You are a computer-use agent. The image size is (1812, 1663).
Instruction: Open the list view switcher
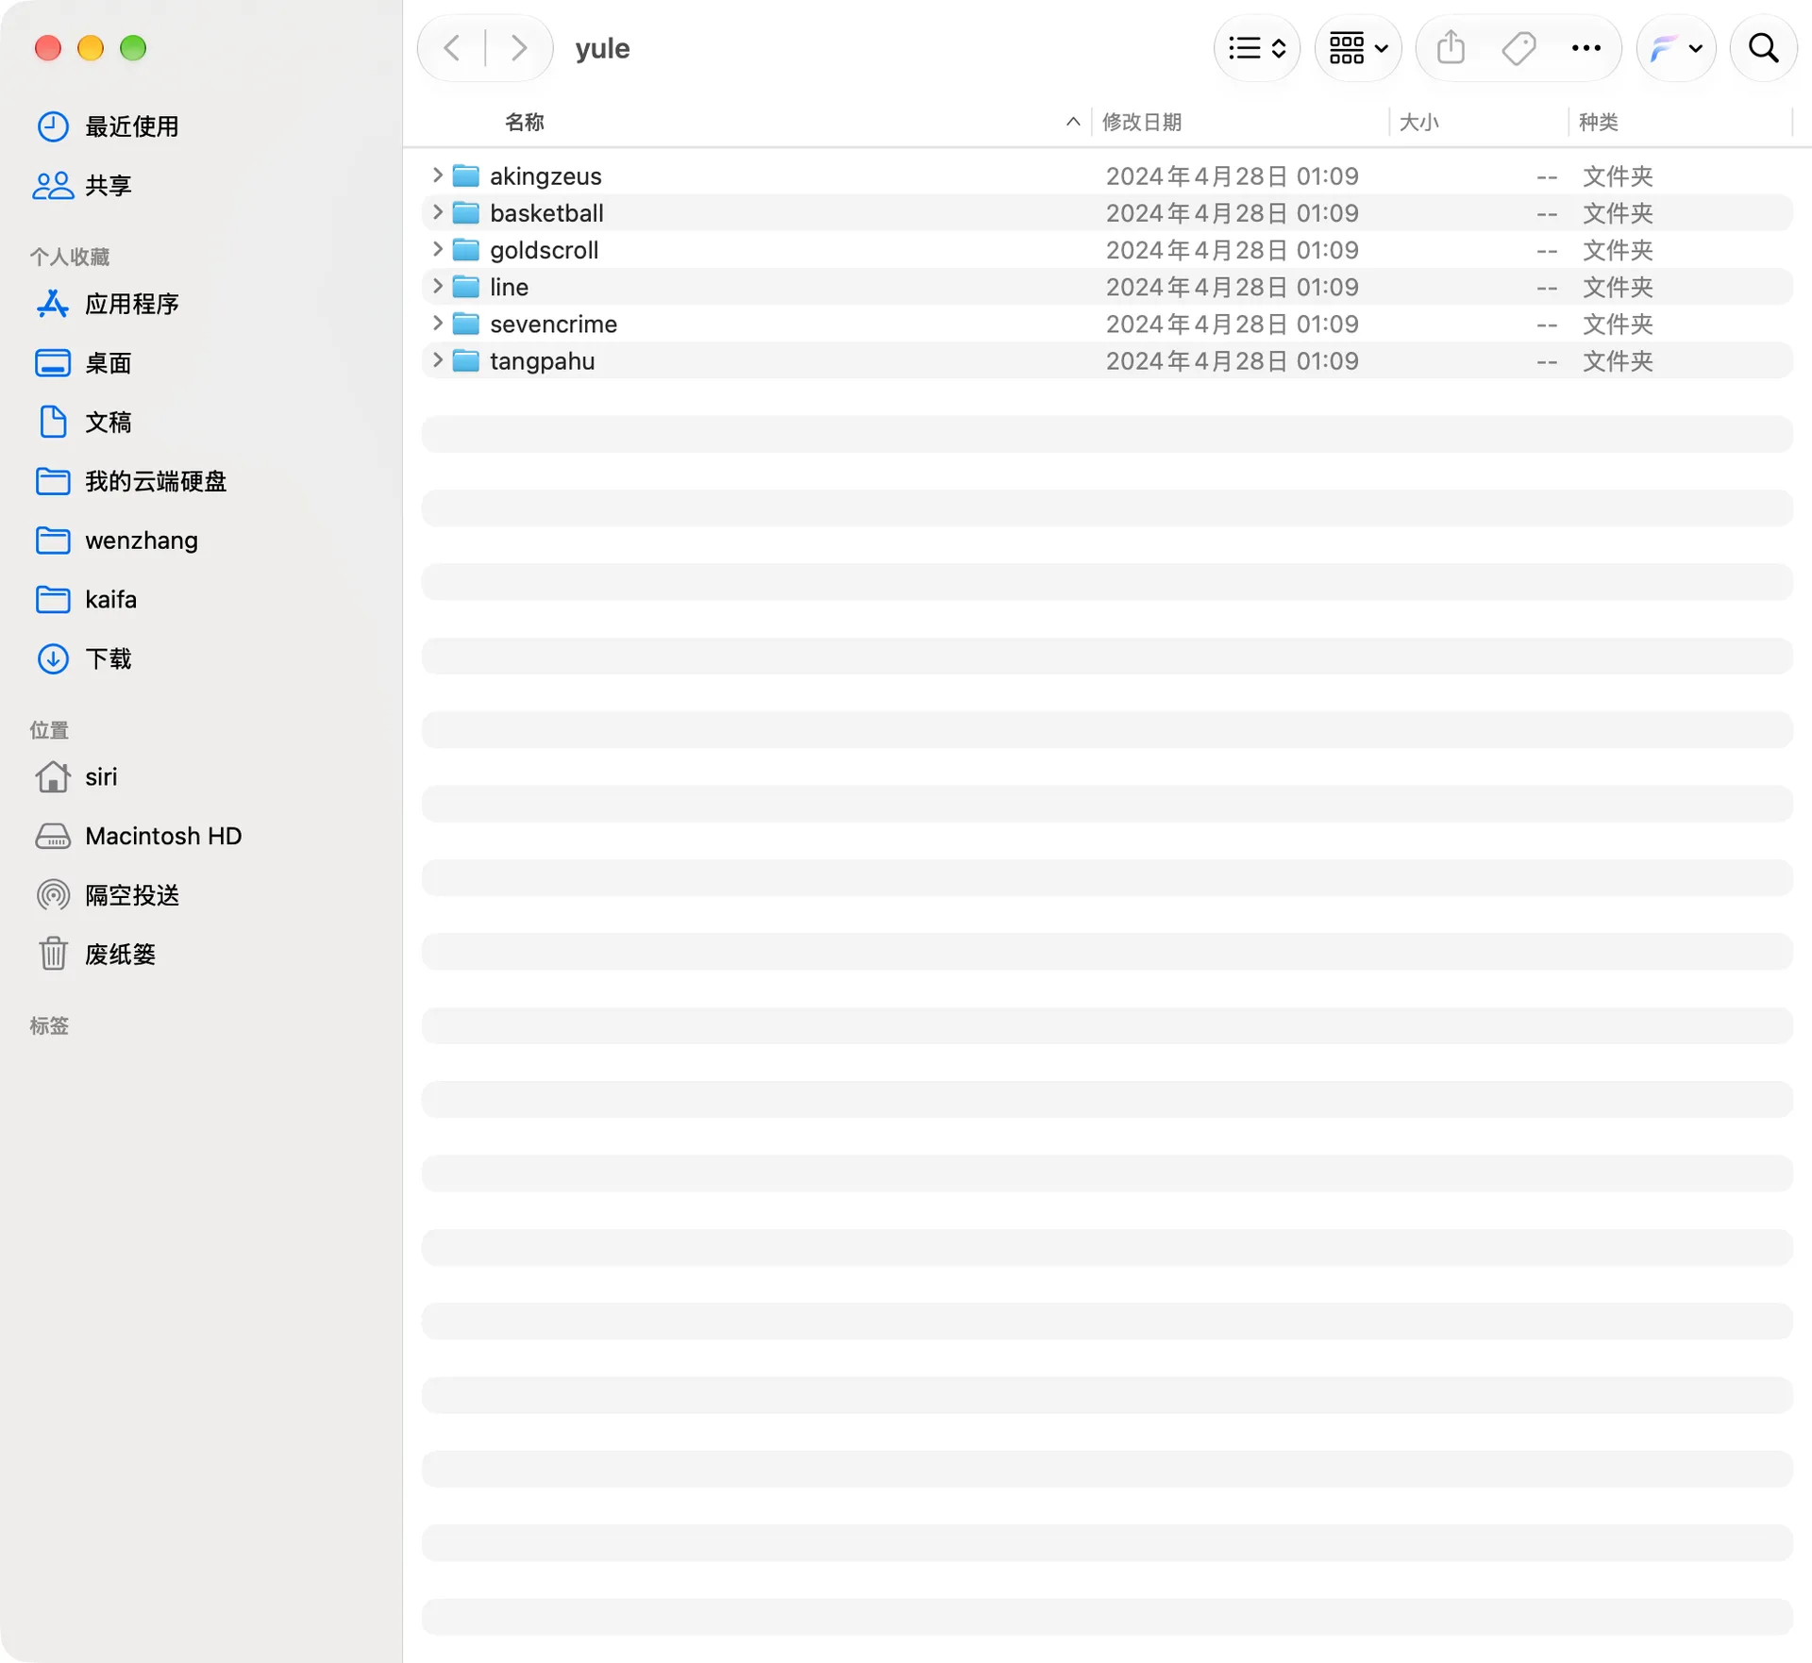click(x=1257, y=48)
